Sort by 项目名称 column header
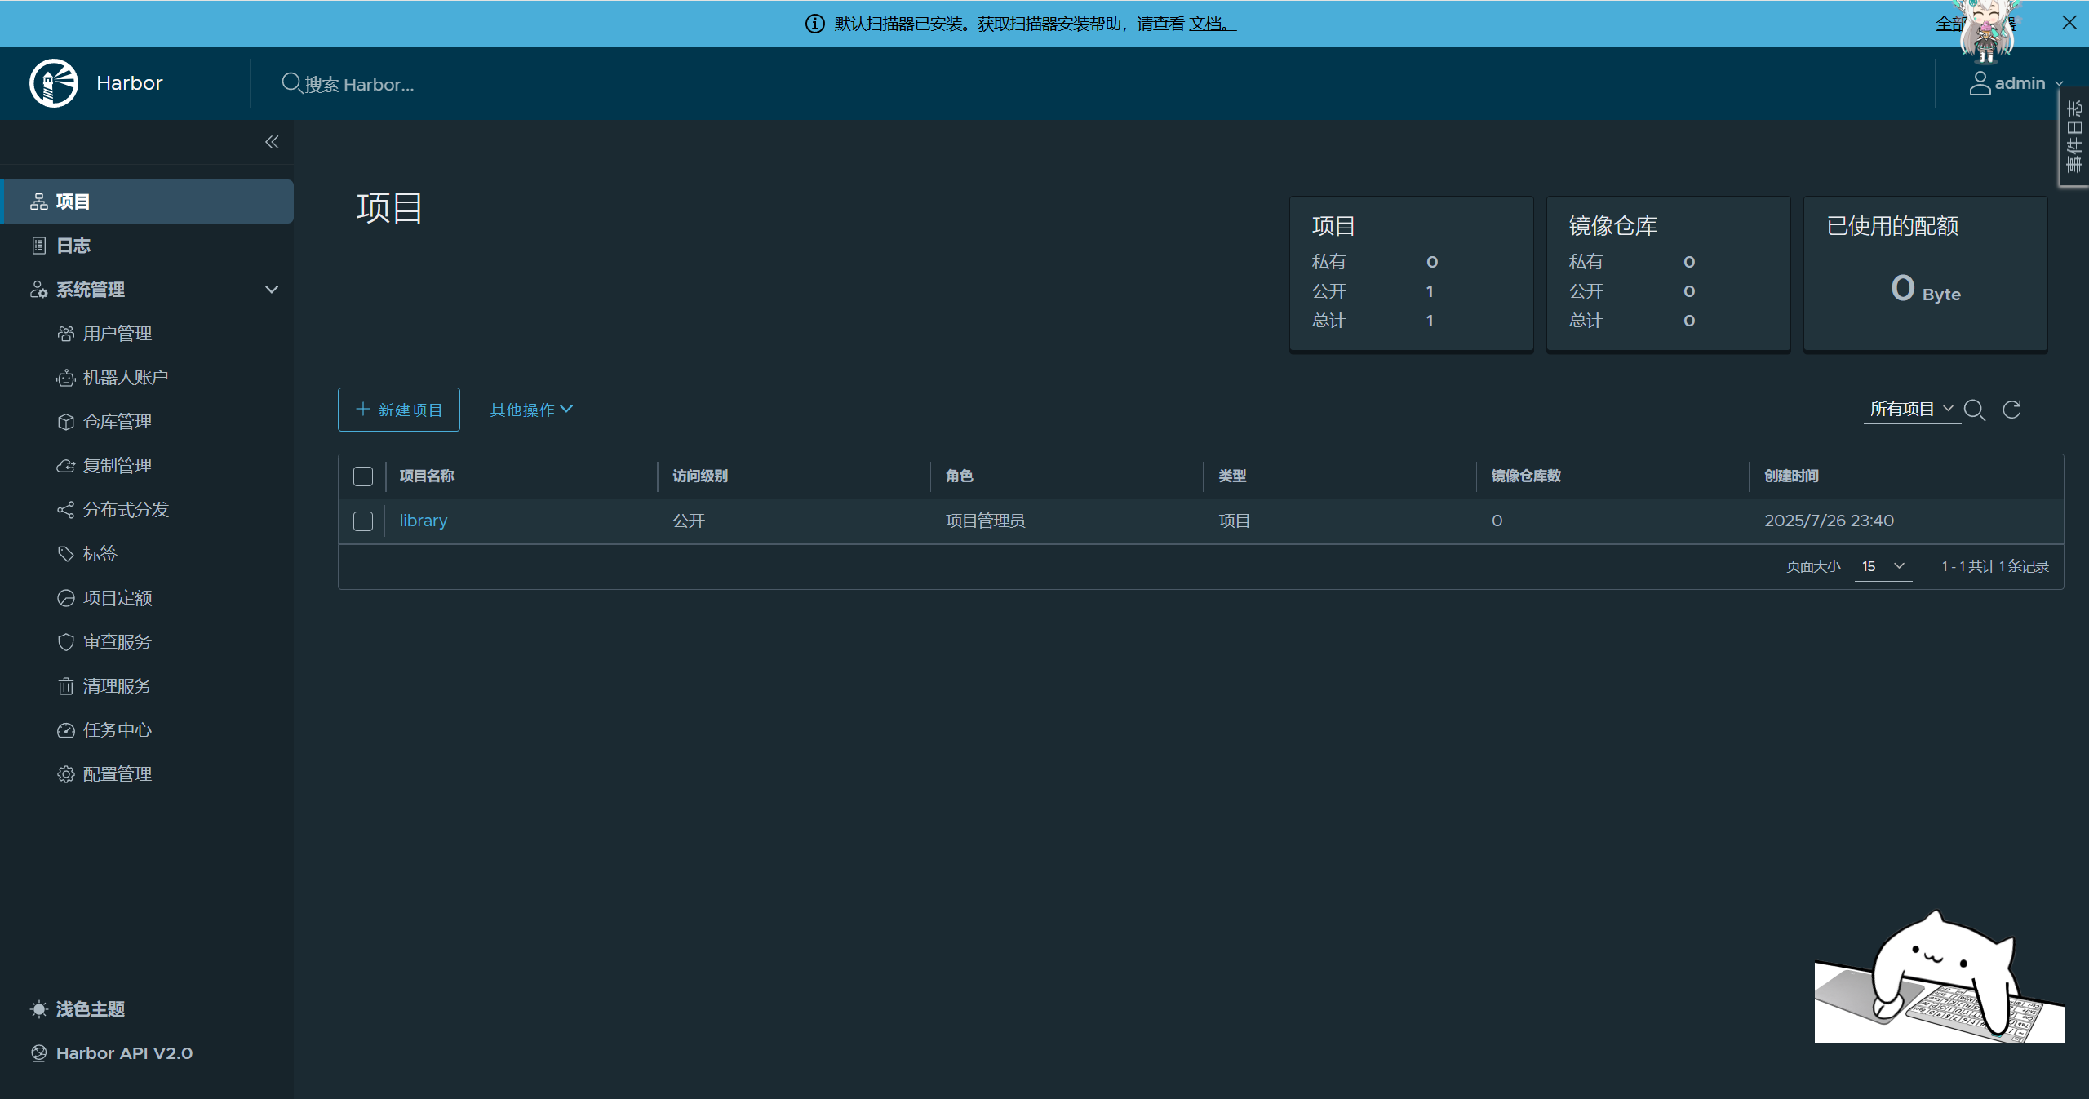Viewport: 2089px width, 1099px height. tap(427, 476)
